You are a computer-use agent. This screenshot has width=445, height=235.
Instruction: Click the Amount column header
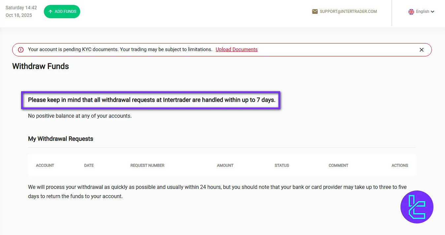[225, 165]
